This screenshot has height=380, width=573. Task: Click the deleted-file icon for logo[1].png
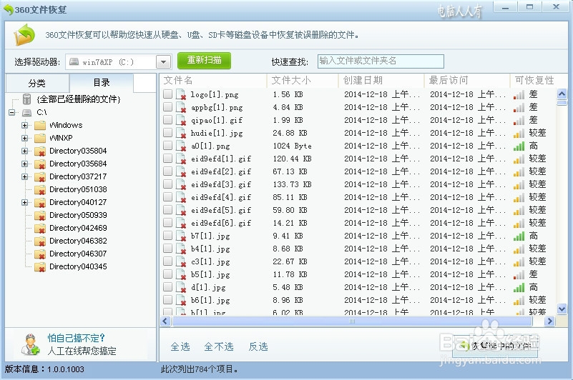pos(181,94)
